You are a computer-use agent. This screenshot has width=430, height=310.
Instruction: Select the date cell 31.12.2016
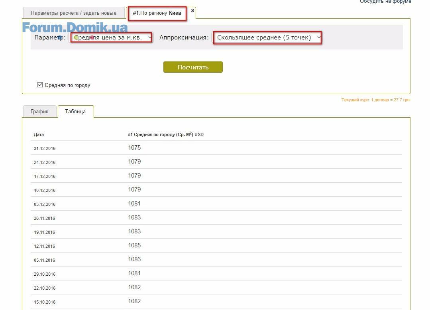45,148
